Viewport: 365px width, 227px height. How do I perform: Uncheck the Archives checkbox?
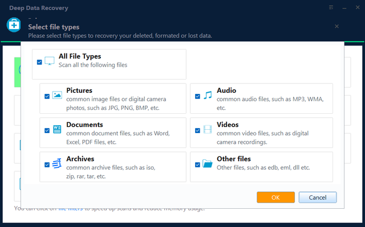pyautogui.click(x=47, y=164)
